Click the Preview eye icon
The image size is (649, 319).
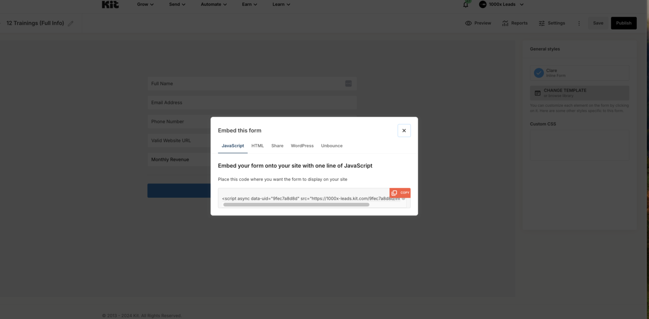tap(468, 23)
